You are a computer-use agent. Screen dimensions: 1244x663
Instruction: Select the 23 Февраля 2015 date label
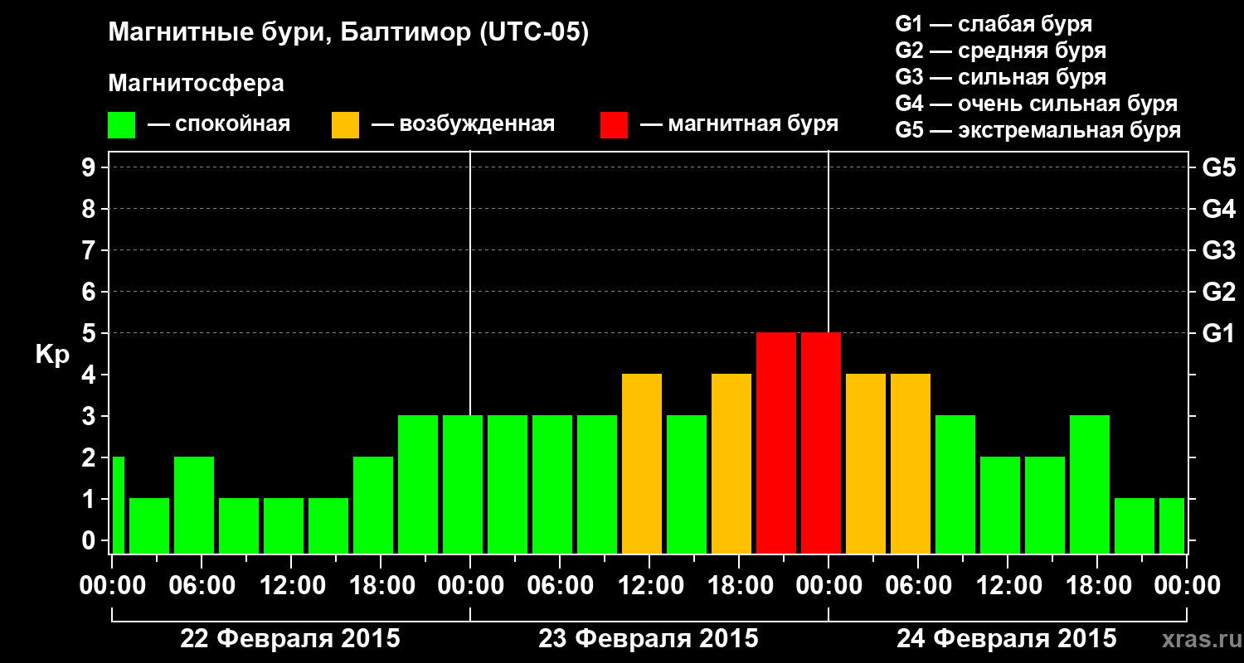pos(649,639)
